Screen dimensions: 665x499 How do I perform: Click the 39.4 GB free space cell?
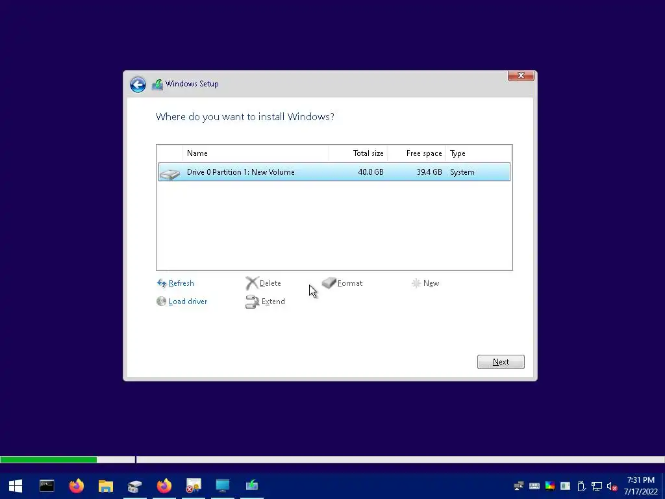pos(429,172)
